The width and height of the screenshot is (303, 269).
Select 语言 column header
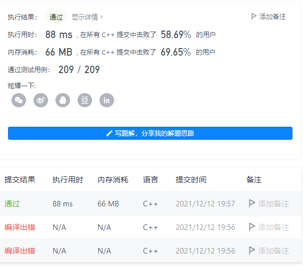click(150, 179)
